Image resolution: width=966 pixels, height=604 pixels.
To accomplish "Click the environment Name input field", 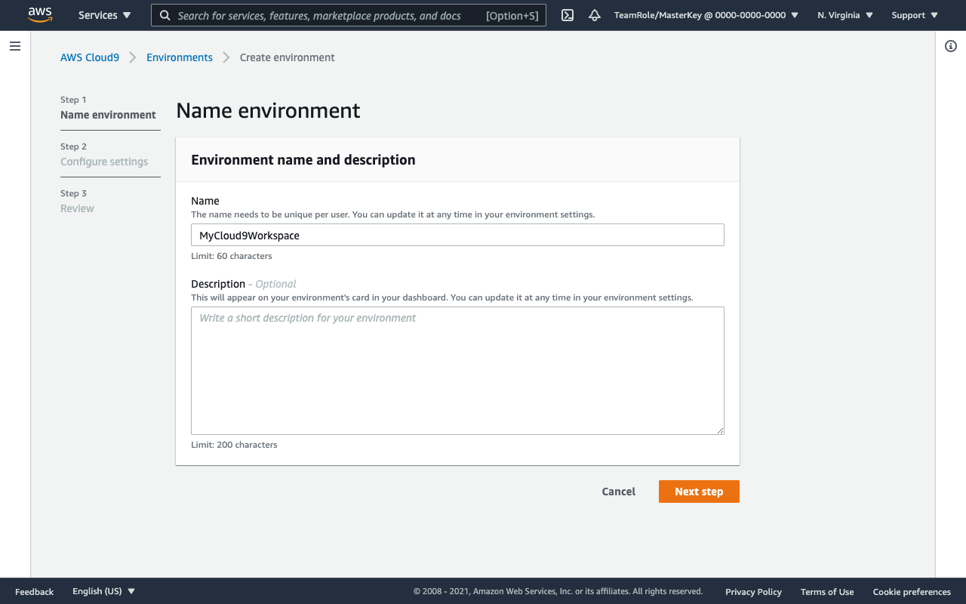I will [x=457, y=235].
